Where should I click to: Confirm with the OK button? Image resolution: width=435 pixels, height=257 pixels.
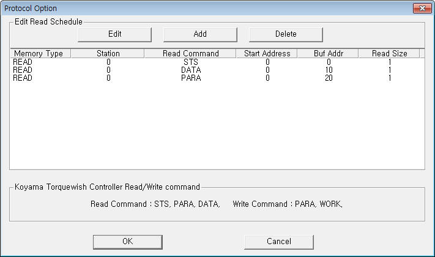point(127,241)
